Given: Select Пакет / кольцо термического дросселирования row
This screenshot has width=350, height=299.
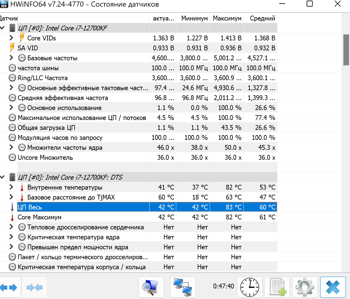Looking at the screenshot, I should coord(83,257).
